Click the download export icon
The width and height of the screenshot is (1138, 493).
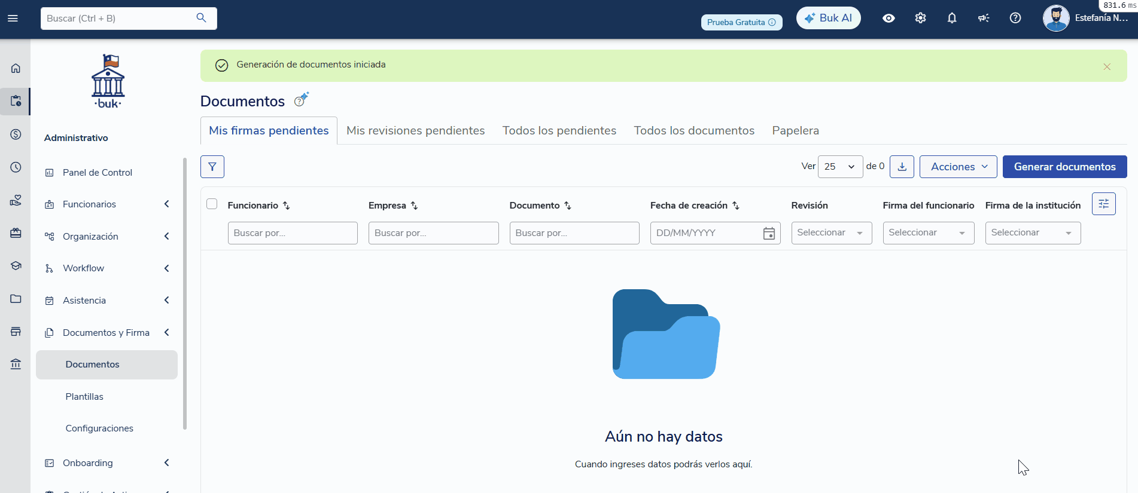(902, 167)
